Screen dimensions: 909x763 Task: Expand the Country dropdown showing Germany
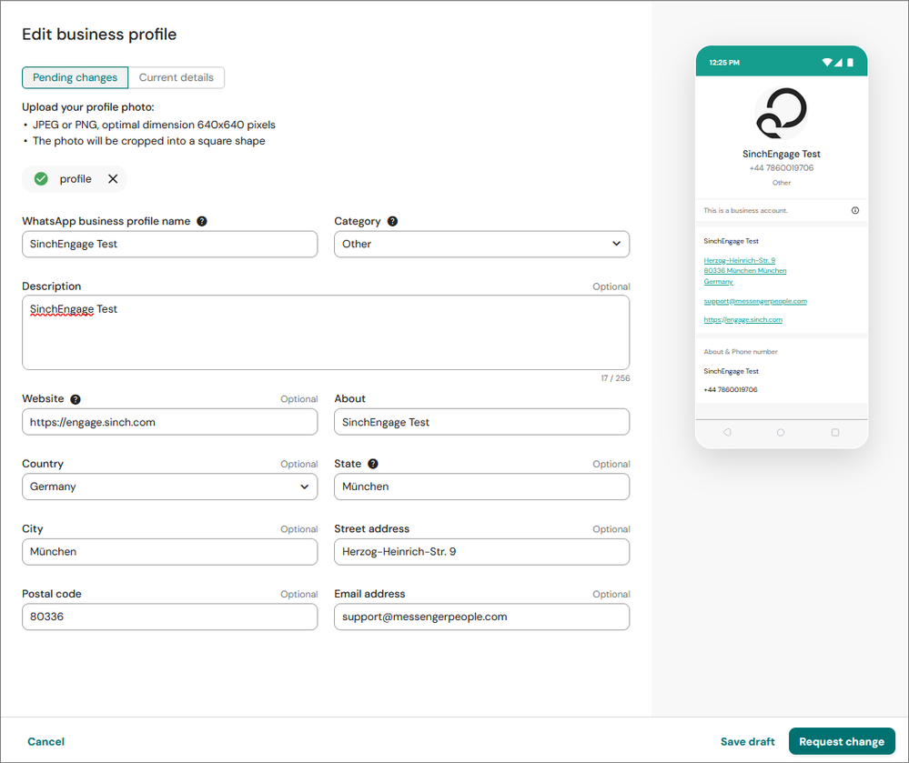pyautogui.click(x=169, y=487)
